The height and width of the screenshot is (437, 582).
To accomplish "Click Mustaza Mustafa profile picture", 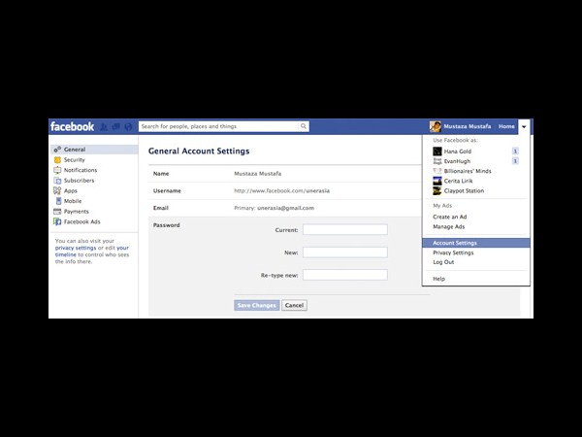I will pos(435,126).
